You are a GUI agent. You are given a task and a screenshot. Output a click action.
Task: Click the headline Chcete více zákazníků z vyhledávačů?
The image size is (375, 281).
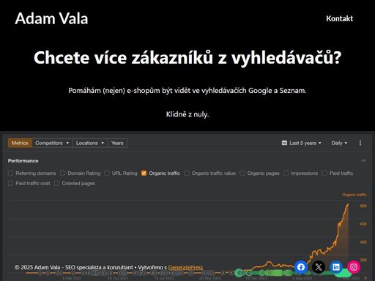(187, 58)
